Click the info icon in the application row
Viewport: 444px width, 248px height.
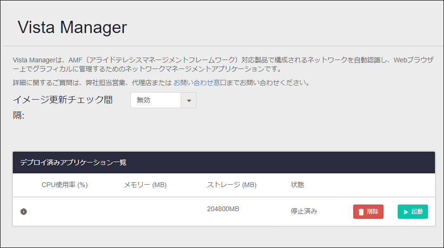pyautogui.click(x=24, y=212)
